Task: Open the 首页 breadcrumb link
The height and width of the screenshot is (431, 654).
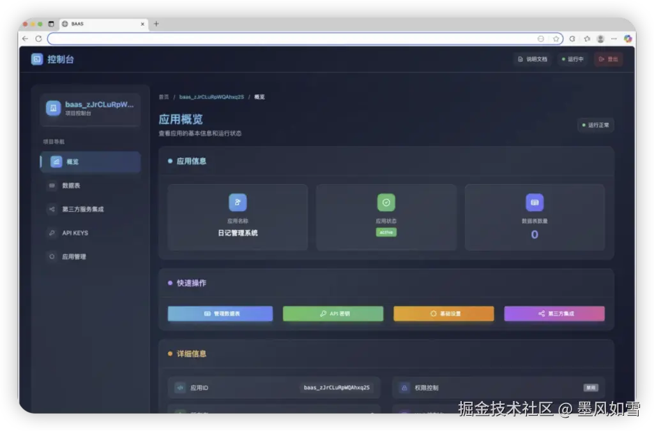Action: click(163, 97)
